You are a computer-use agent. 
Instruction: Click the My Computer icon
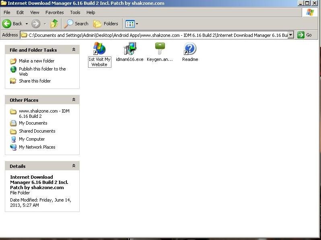click(x=13, y=139)
